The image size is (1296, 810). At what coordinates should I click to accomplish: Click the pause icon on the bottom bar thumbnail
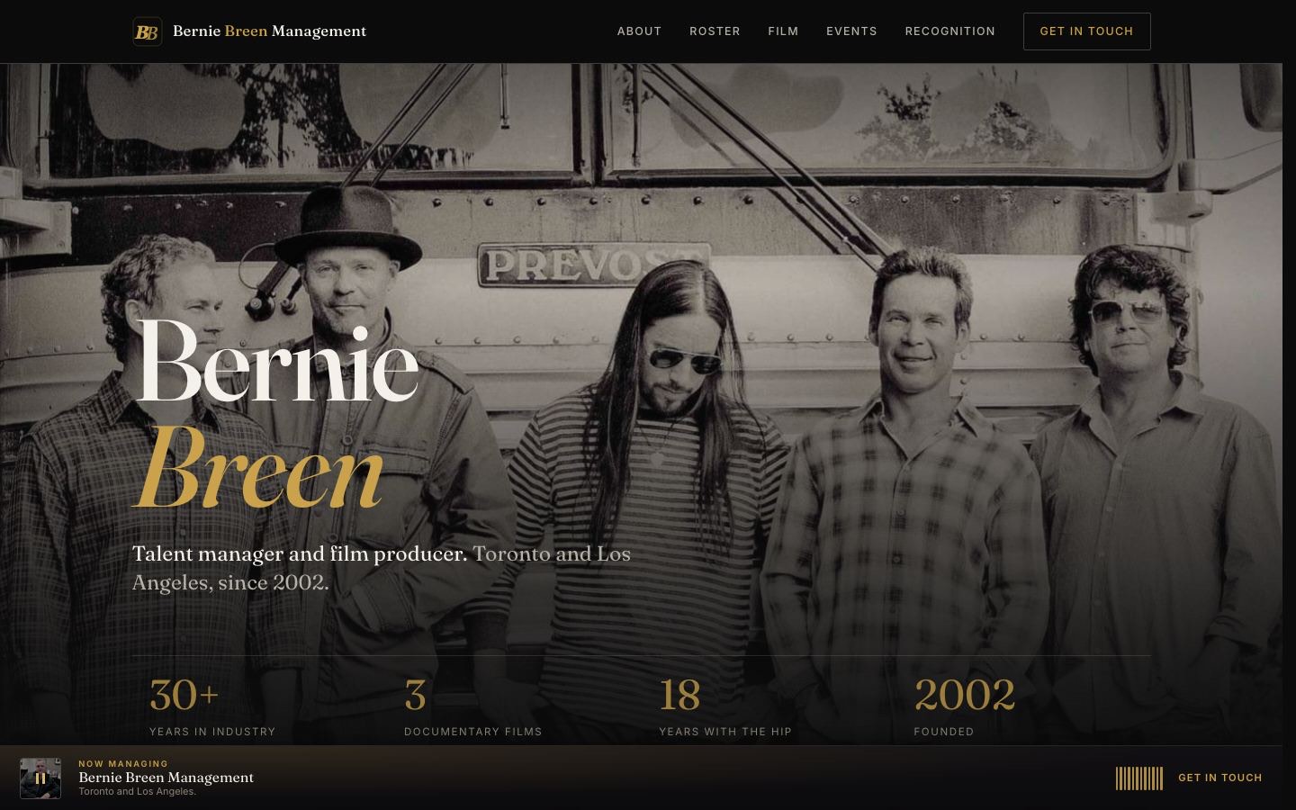point(40,778)
